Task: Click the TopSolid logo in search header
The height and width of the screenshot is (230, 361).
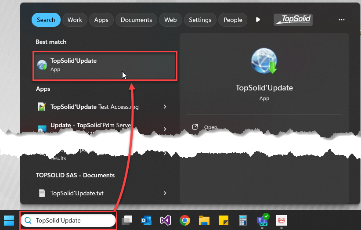Action: 293,19
